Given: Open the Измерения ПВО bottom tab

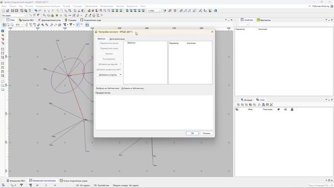Looking at the screenshot, I should tap(16, 181).
